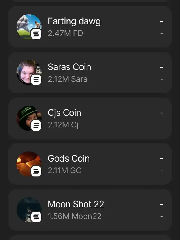This screenshot has width=180, height=240.
Task: Select the 2.11M GC balance text
Action: click(x=64, y=171)
